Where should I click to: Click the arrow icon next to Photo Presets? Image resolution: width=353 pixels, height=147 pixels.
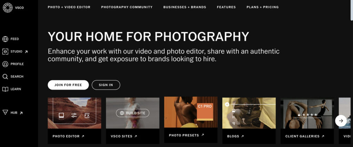[203, 135]
